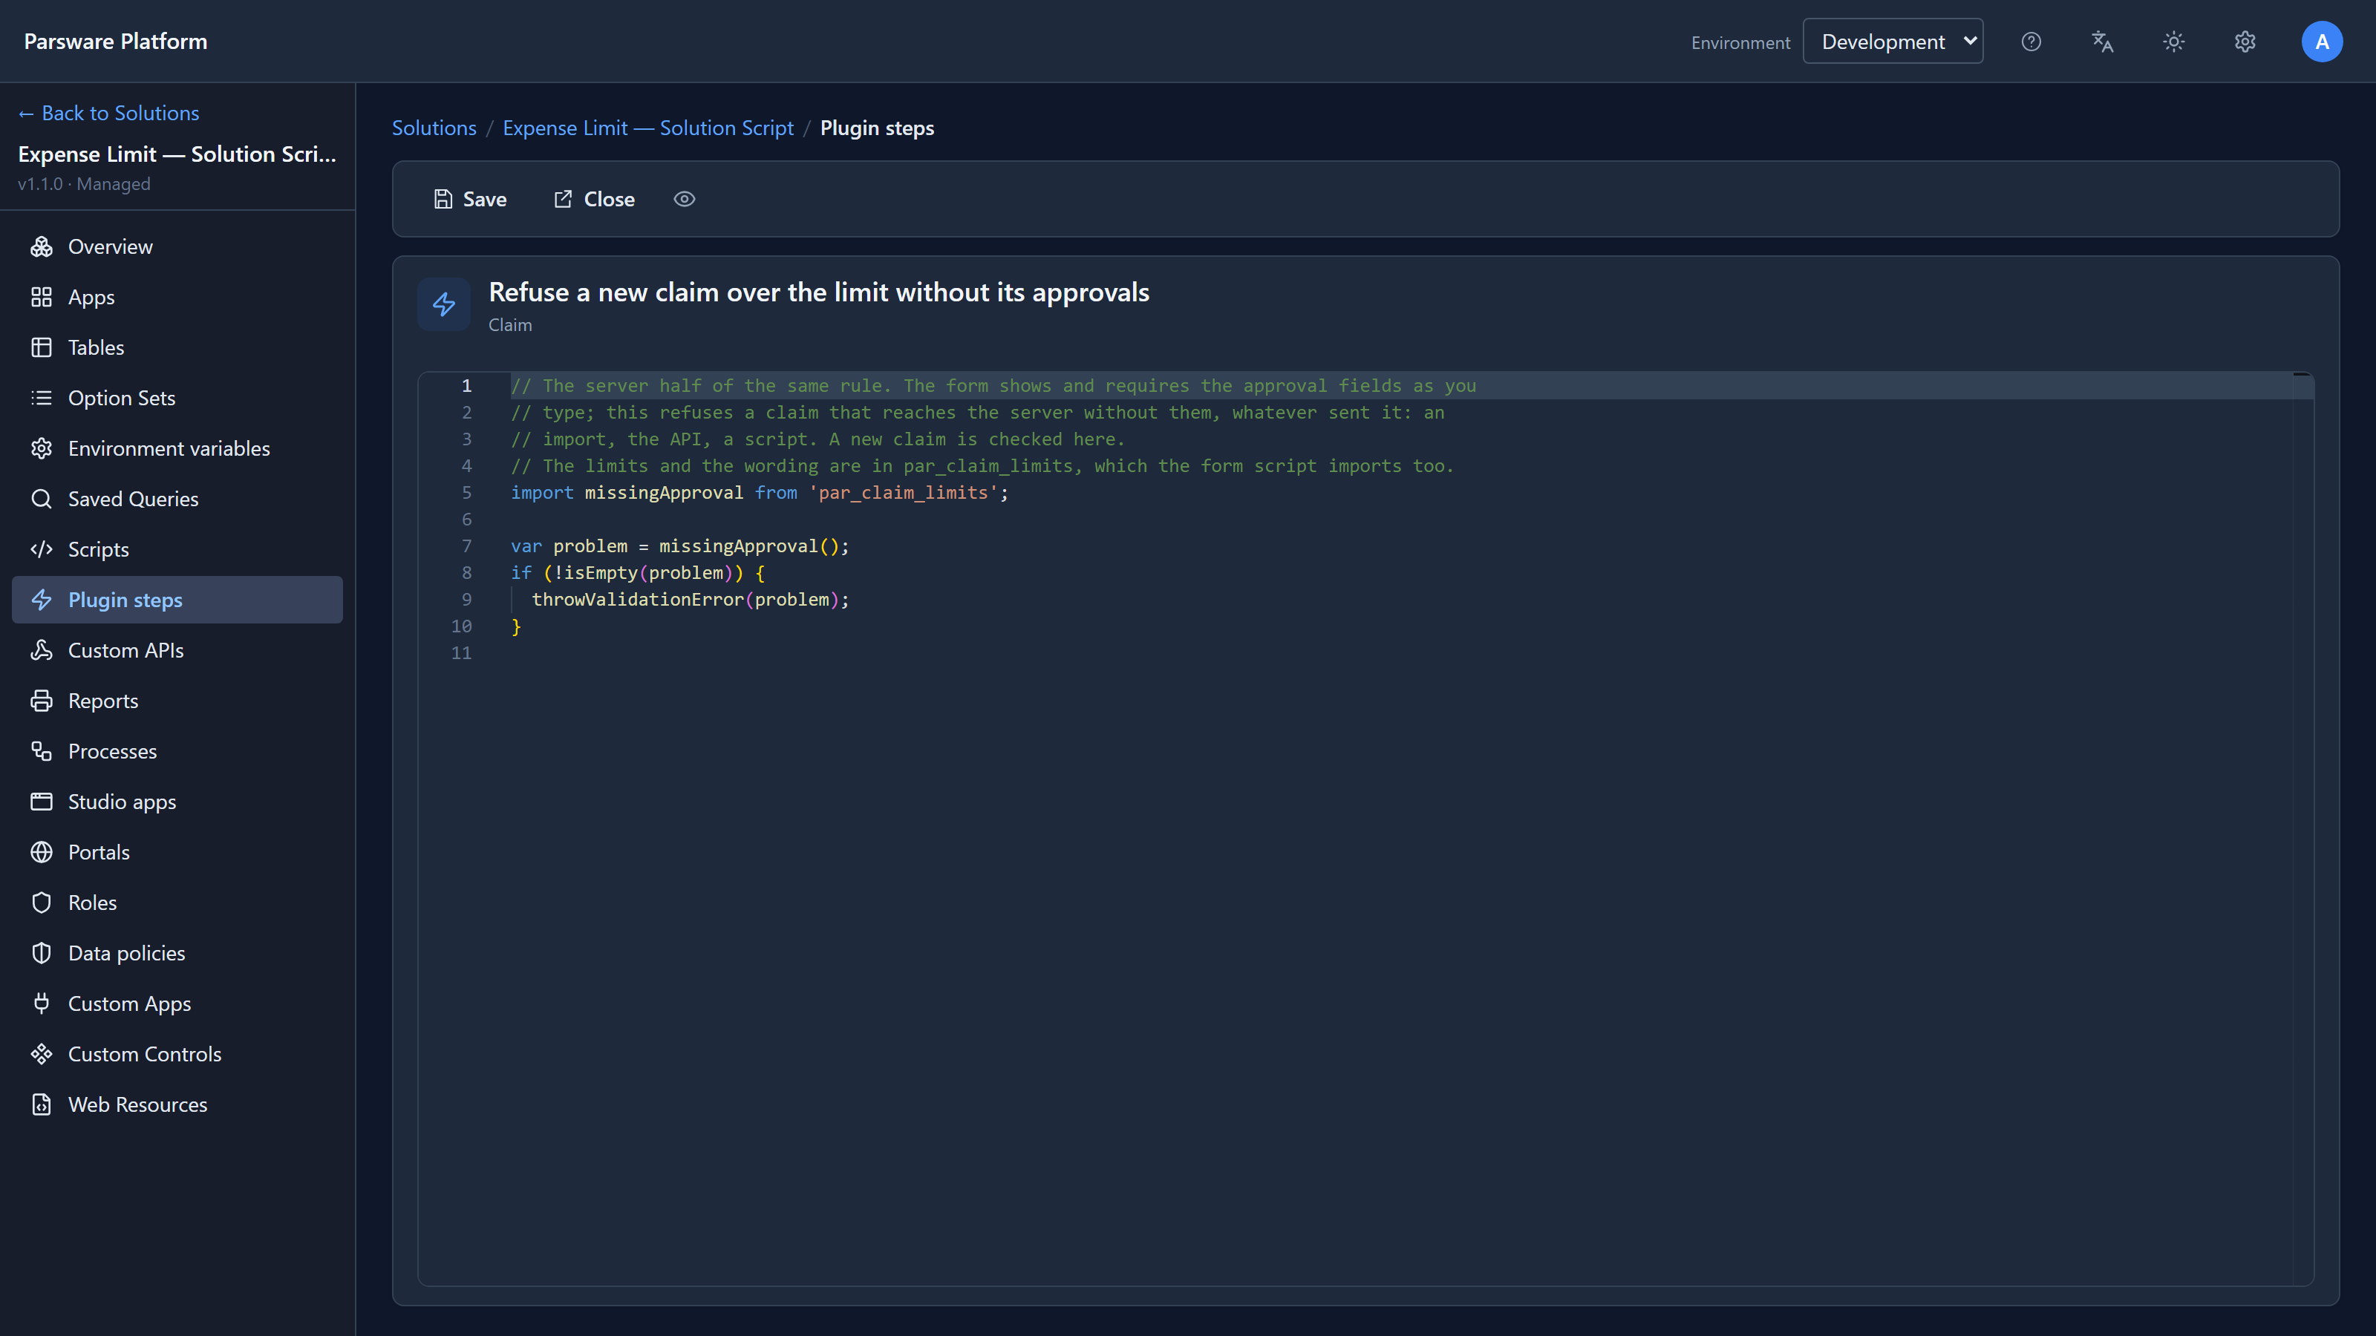This screenshot has height=1336, width=2376.
Task: Click the plugin step heading text
Action: point(818,292)
